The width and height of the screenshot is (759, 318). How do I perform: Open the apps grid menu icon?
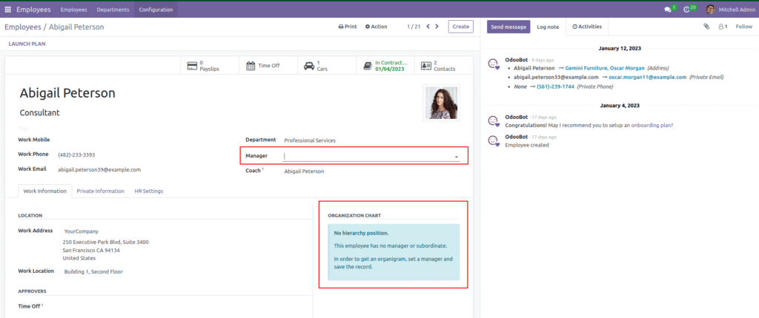coord(7,10)
